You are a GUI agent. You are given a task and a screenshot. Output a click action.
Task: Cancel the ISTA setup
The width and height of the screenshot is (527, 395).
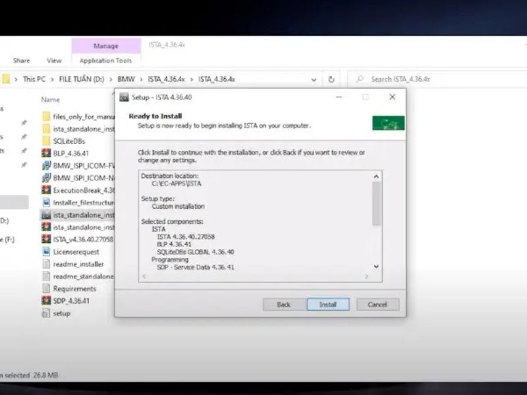(x=377, y=305)
